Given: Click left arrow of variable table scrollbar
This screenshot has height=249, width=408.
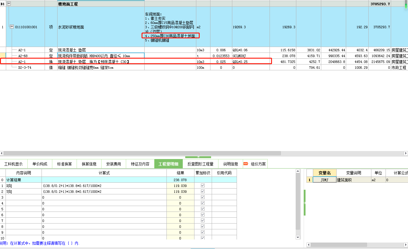Looking at the screenshot, I should [x=309, y=245].
